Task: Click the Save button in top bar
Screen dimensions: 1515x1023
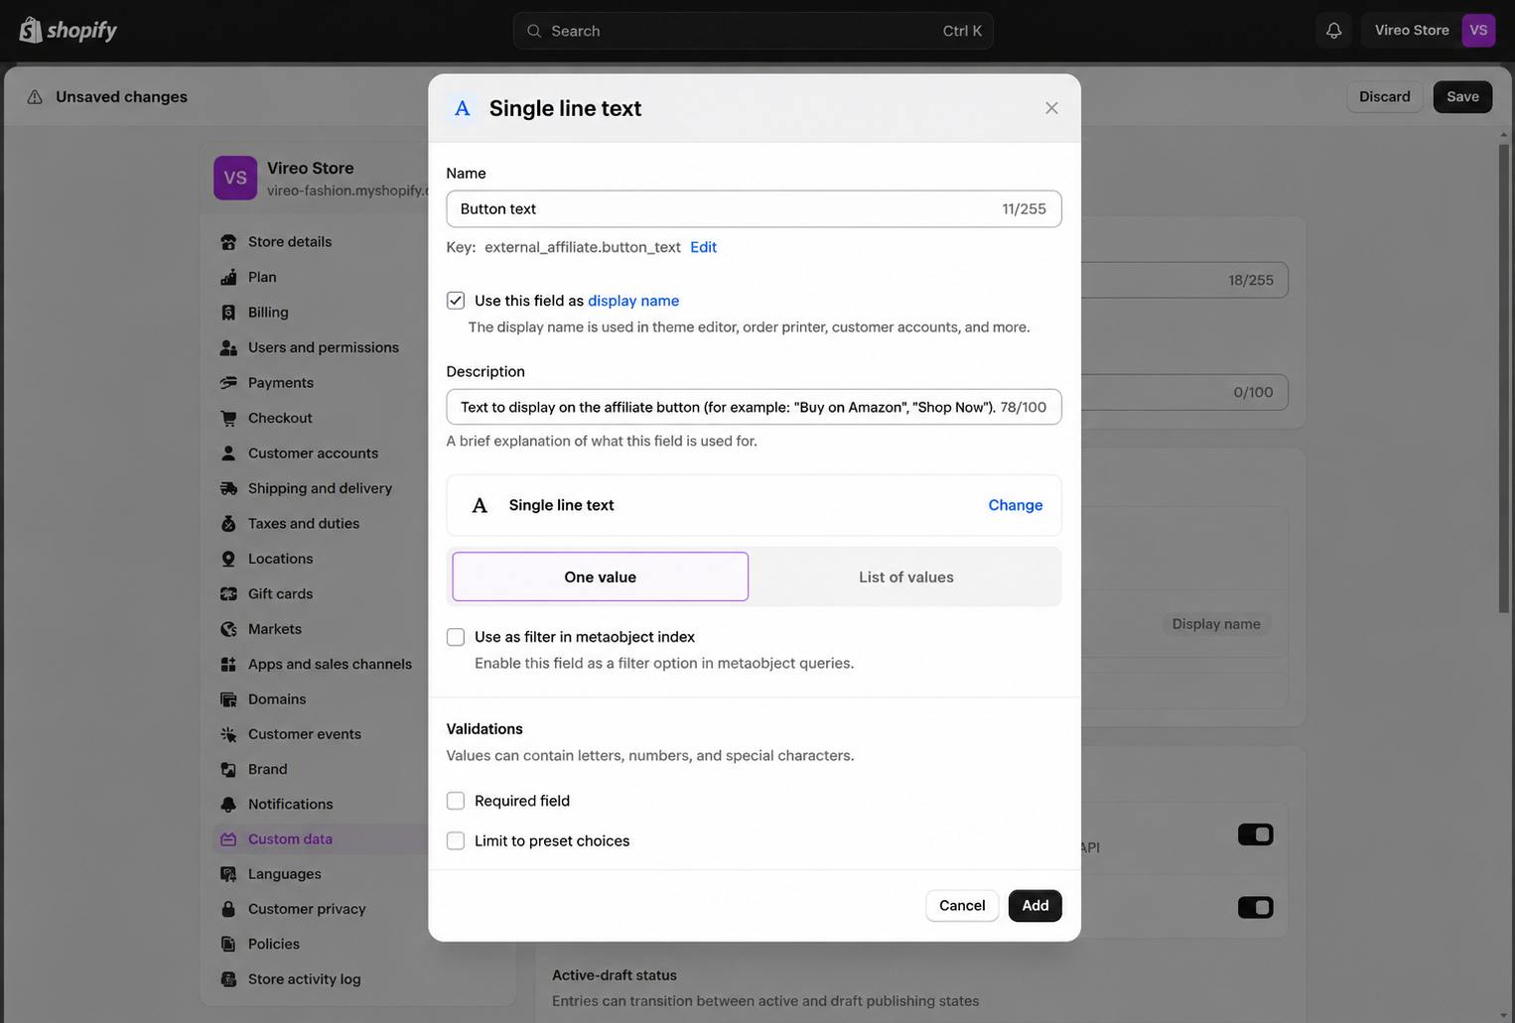Action: click(x=1462, y=96)
